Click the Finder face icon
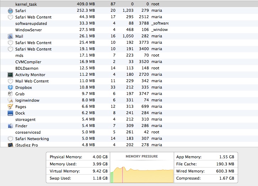258x186 pixels. pos(10,126)
